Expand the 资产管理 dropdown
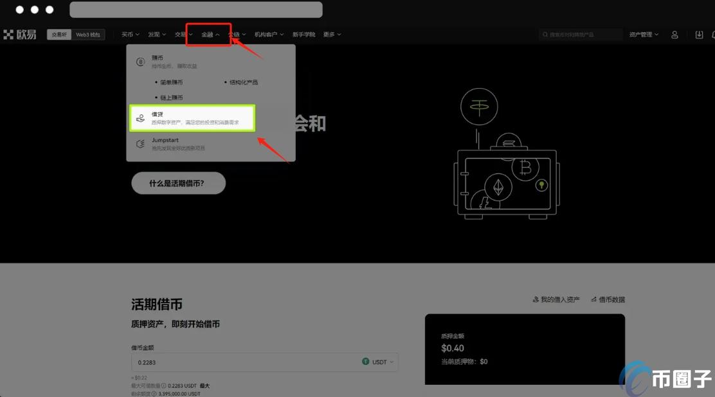This screenshot has height=397, width=715. (x=644, y=35)
